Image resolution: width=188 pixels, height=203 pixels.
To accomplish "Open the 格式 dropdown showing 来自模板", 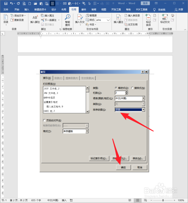I will (x=87, y=131).
